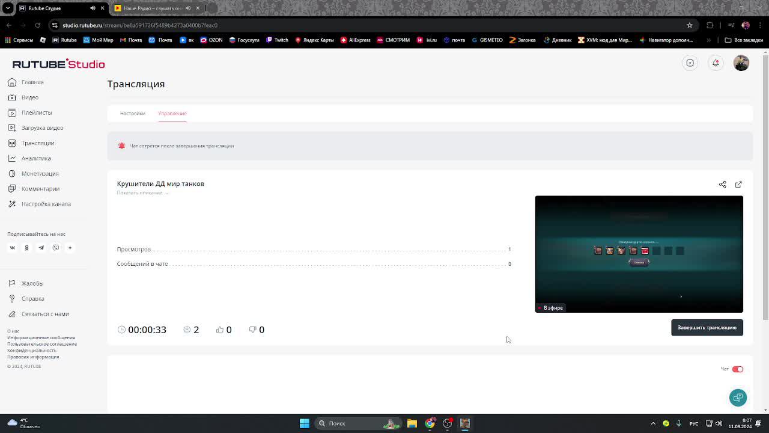
Task: Open the VK social icon
Action: pyautogui.click(x=12, y=248)
